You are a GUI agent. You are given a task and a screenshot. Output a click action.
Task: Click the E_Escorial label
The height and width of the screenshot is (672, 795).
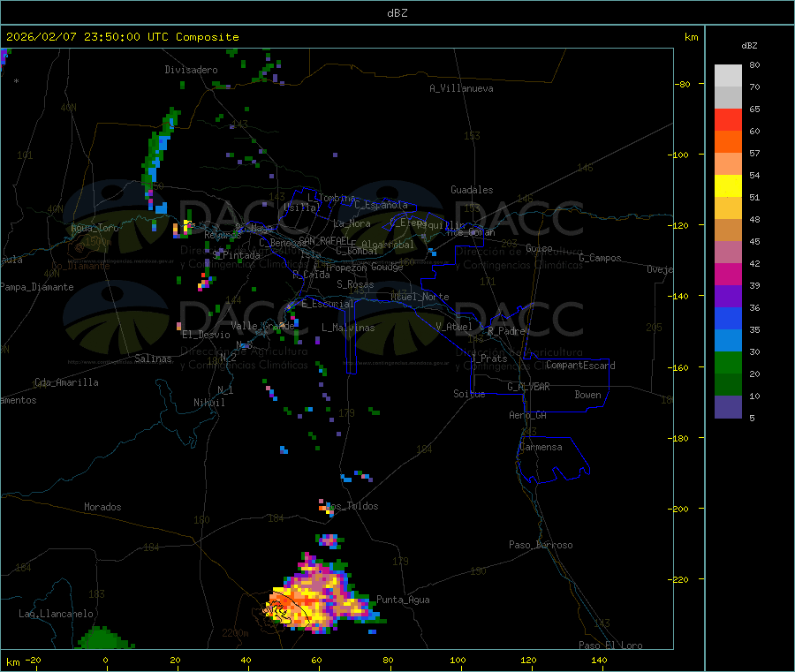328,304
